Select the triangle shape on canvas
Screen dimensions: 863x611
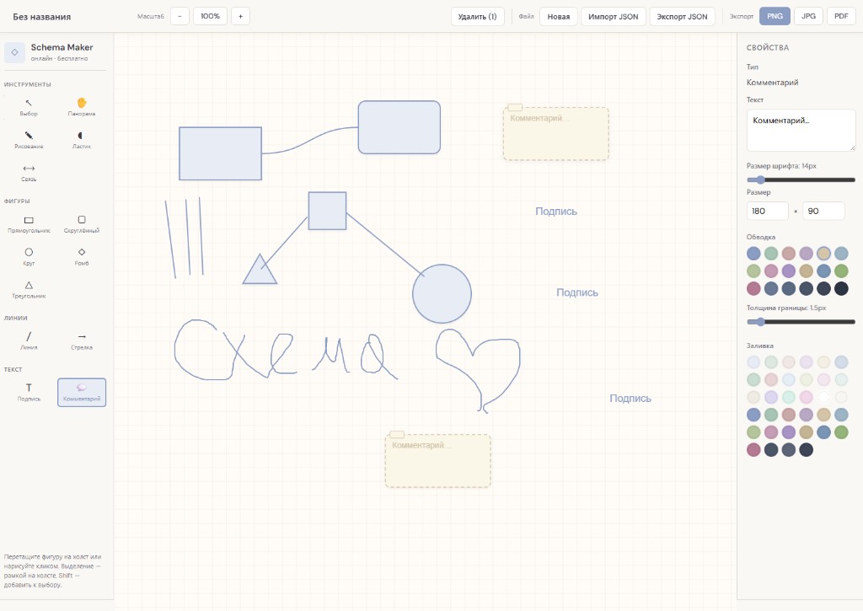click(x=260, y=274)
